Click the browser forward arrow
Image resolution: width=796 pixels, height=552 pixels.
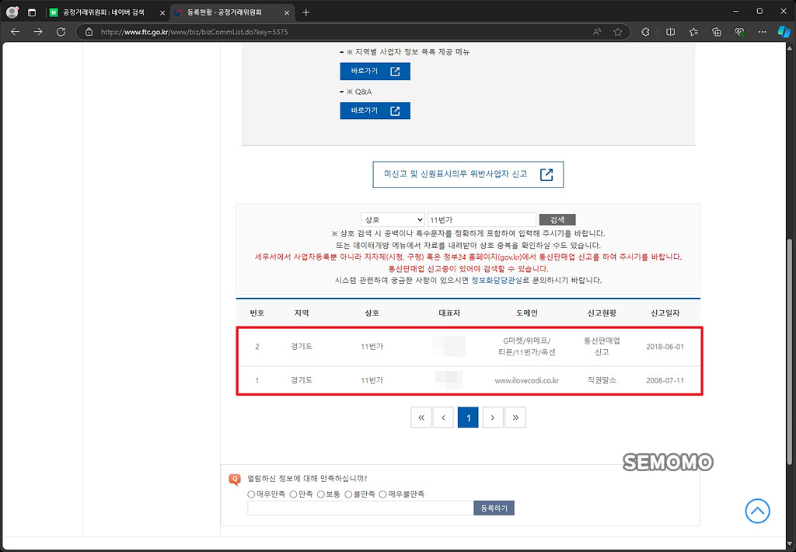pos(38,31)
